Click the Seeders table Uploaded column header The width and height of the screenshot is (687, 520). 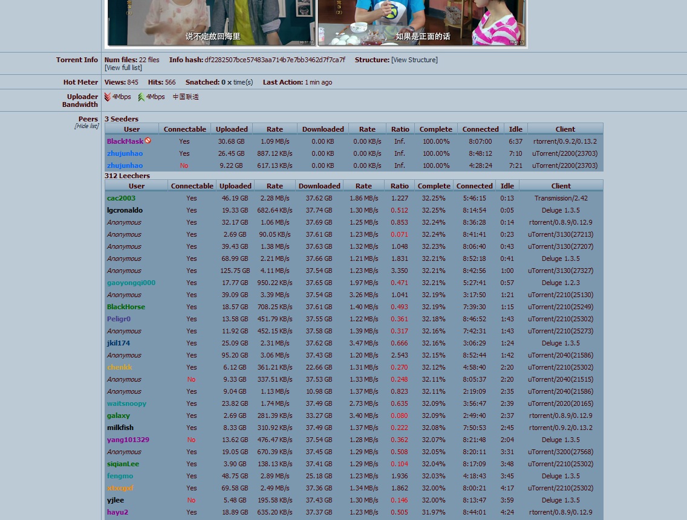click(232, 129)
